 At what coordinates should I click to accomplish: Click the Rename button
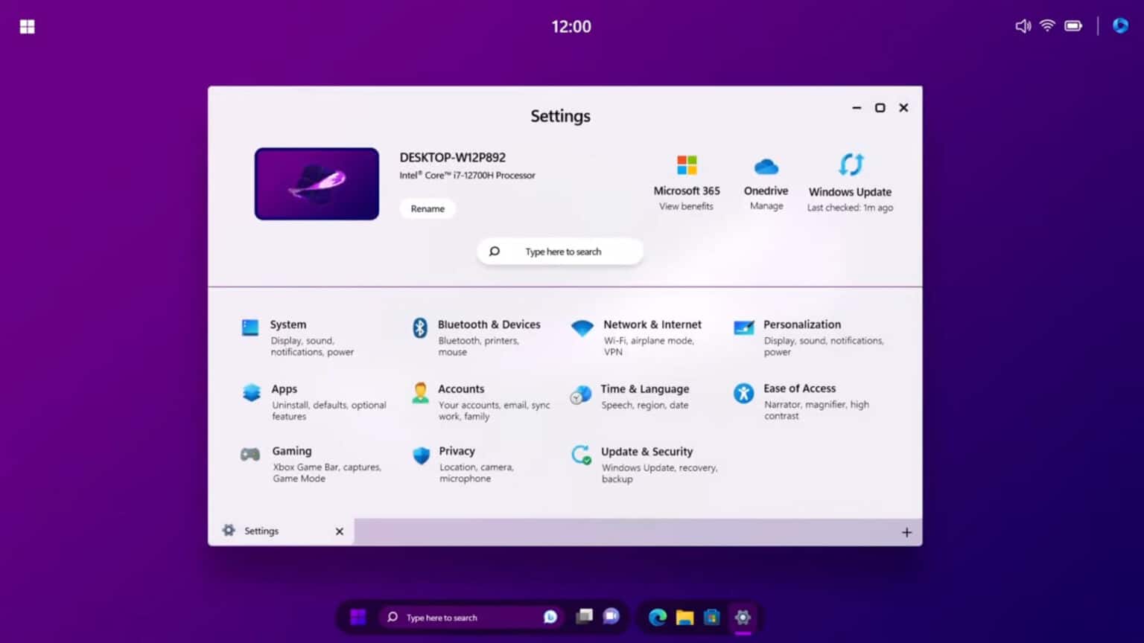[427, 208]
